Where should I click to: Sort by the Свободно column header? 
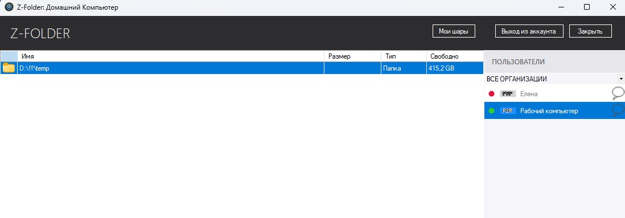click(x=455, y=56)
